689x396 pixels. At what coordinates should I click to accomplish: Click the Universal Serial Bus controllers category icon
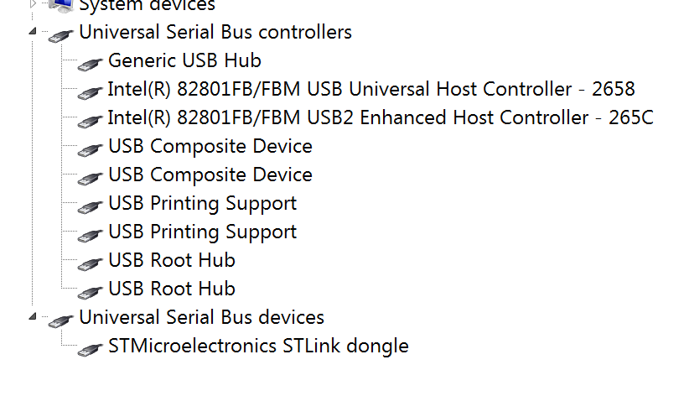point(60,34)
